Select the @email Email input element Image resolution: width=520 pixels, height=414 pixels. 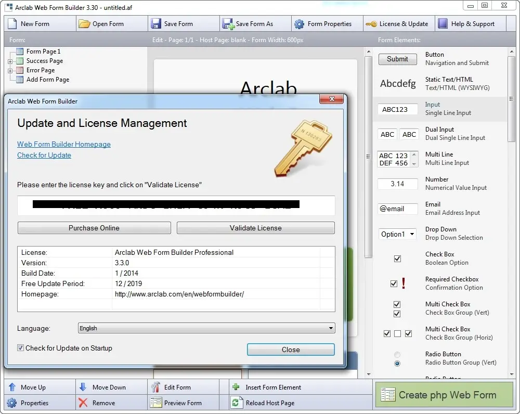point(397,209)
